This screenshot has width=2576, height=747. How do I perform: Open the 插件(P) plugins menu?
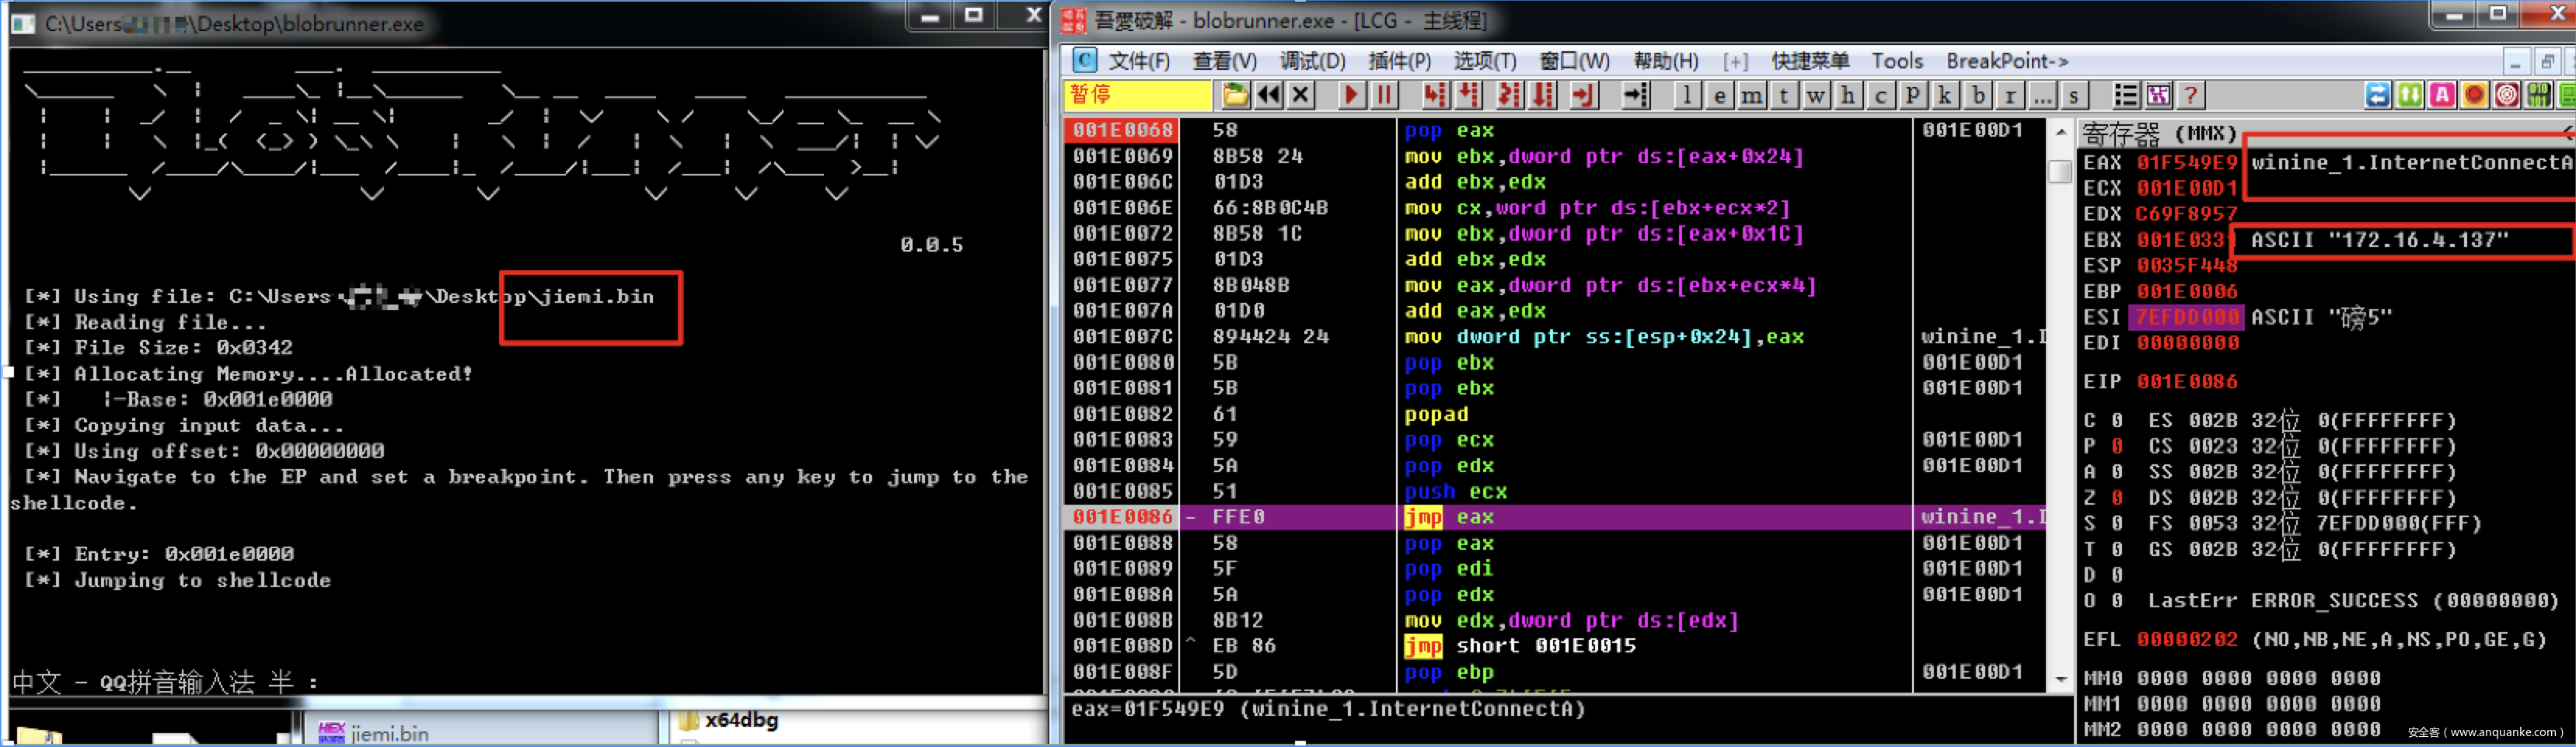click(1399, 61)
